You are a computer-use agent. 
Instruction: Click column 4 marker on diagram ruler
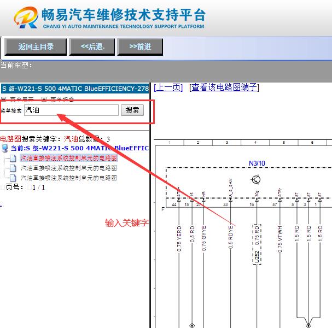click(x=255, y=143)
